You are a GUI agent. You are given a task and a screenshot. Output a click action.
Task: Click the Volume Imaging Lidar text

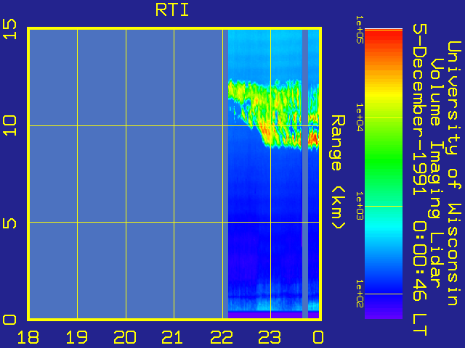tap(434, 173)
